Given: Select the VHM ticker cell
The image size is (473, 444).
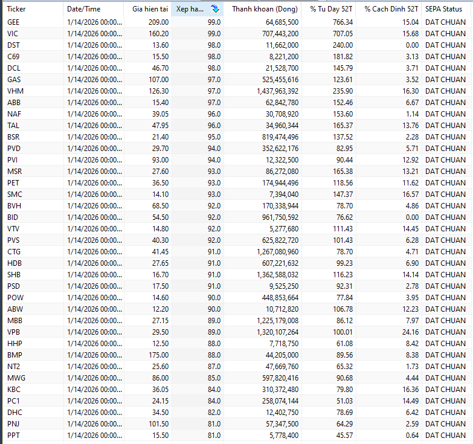Looking at the screenshot, I should coord(15,91).
